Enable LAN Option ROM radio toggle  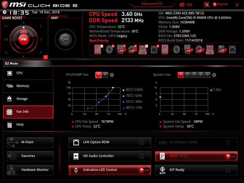(x=142, y=142)
